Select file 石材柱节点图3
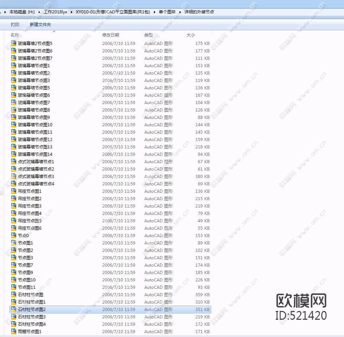The image size is (344, 337). pyautogui.click(x=32, y=317)
